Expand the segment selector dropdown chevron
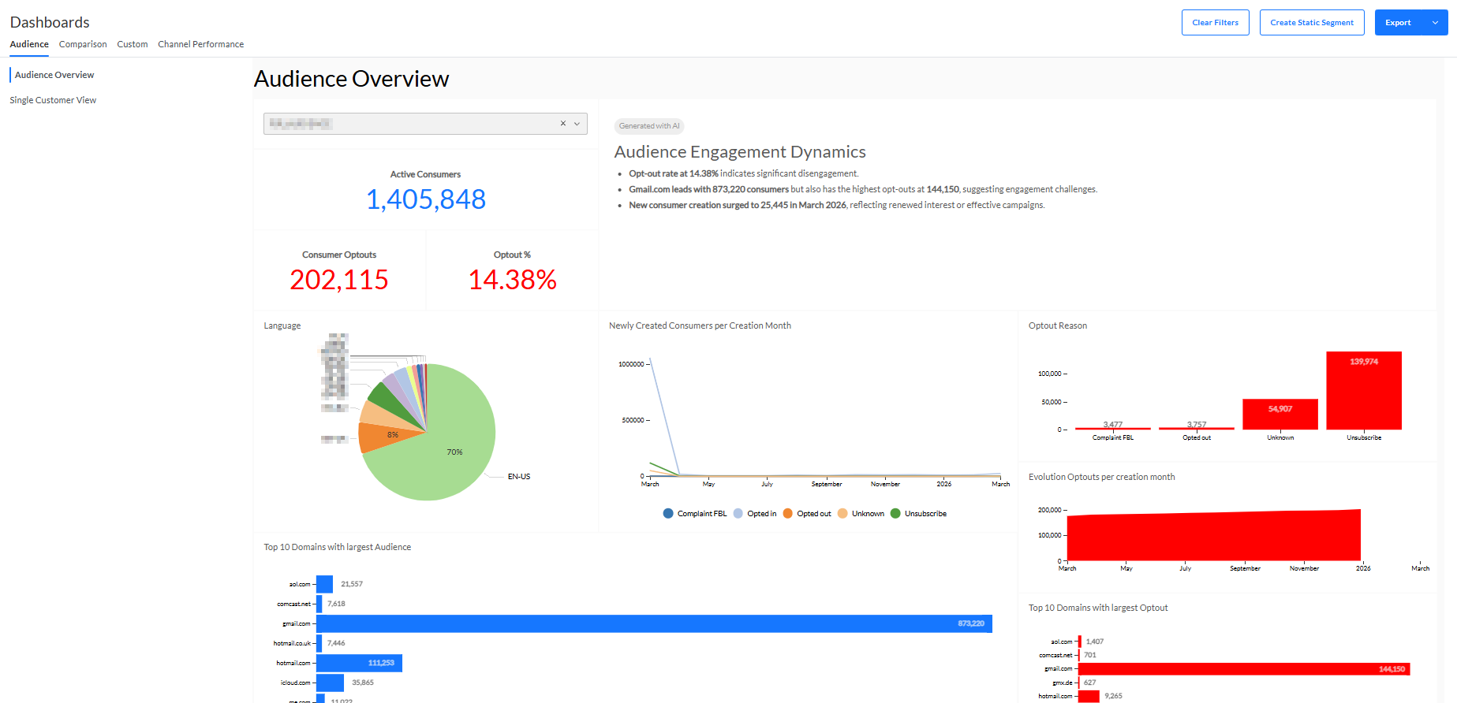Viewport: 1457px width, 703px height. point(577,124)
